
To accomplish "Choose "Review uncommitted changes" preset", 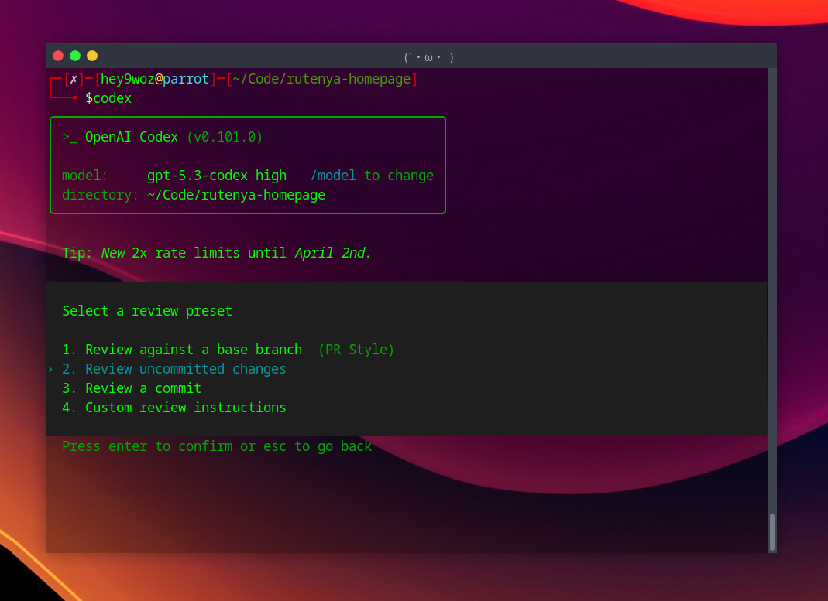I will tap(185, 369).
